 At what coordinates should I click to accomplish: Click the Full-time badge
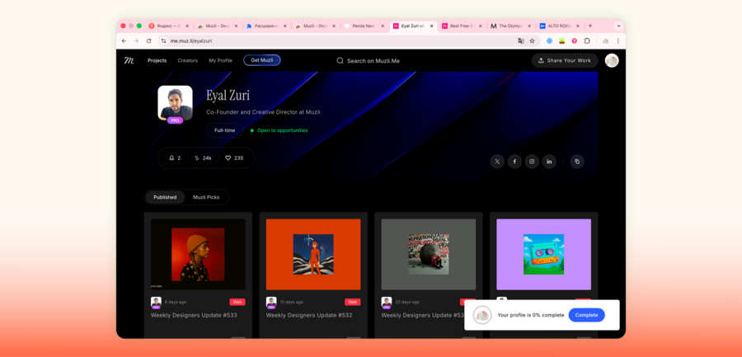(x=225, y=130)
